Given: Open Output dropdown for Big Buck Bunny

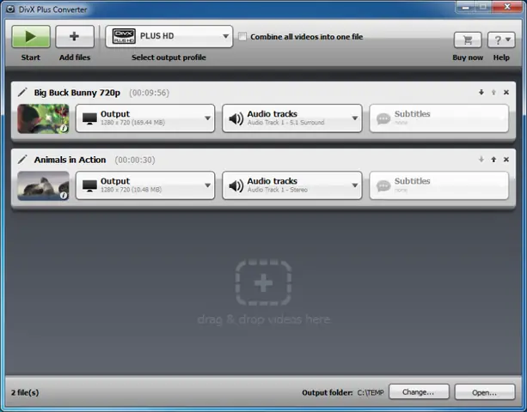Looking at the screenshot, I should click(x=144, y=118).
